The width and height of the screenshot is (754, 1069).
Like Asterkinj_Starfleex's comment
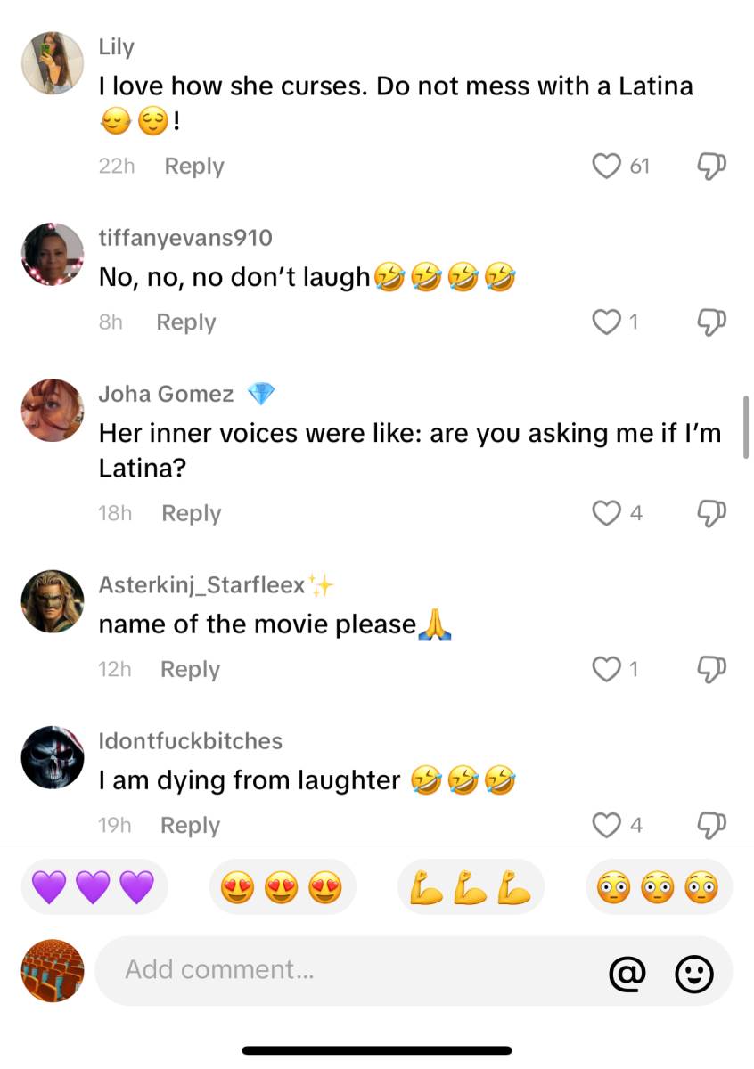click(x=606, y=668)
